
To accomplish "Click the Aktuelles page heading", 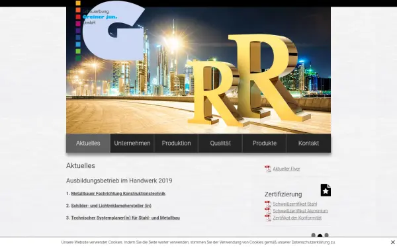I will point(81,165).
